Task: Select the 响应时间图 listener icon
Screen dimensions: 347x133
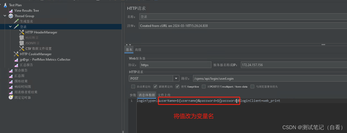Action: coord(11,87)
